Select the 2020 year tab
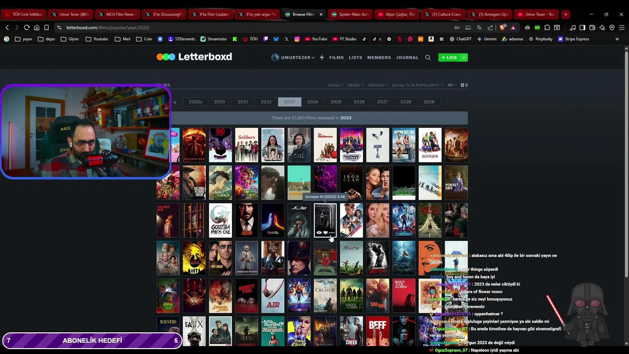The image size is (629, 354). point(220,102)
